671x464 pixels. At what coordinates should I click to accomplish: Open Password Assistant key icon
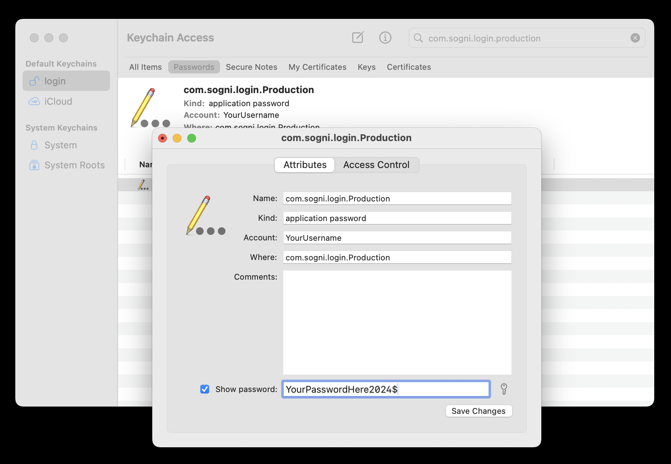tap(504, 389)
